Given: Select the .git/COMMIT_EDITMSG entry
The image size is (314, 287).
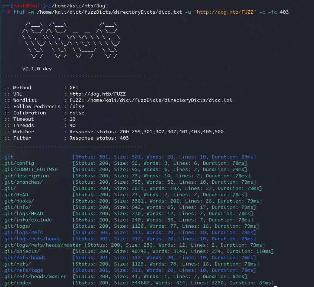Looking at the screenshot, I should [x=30, y=170].
